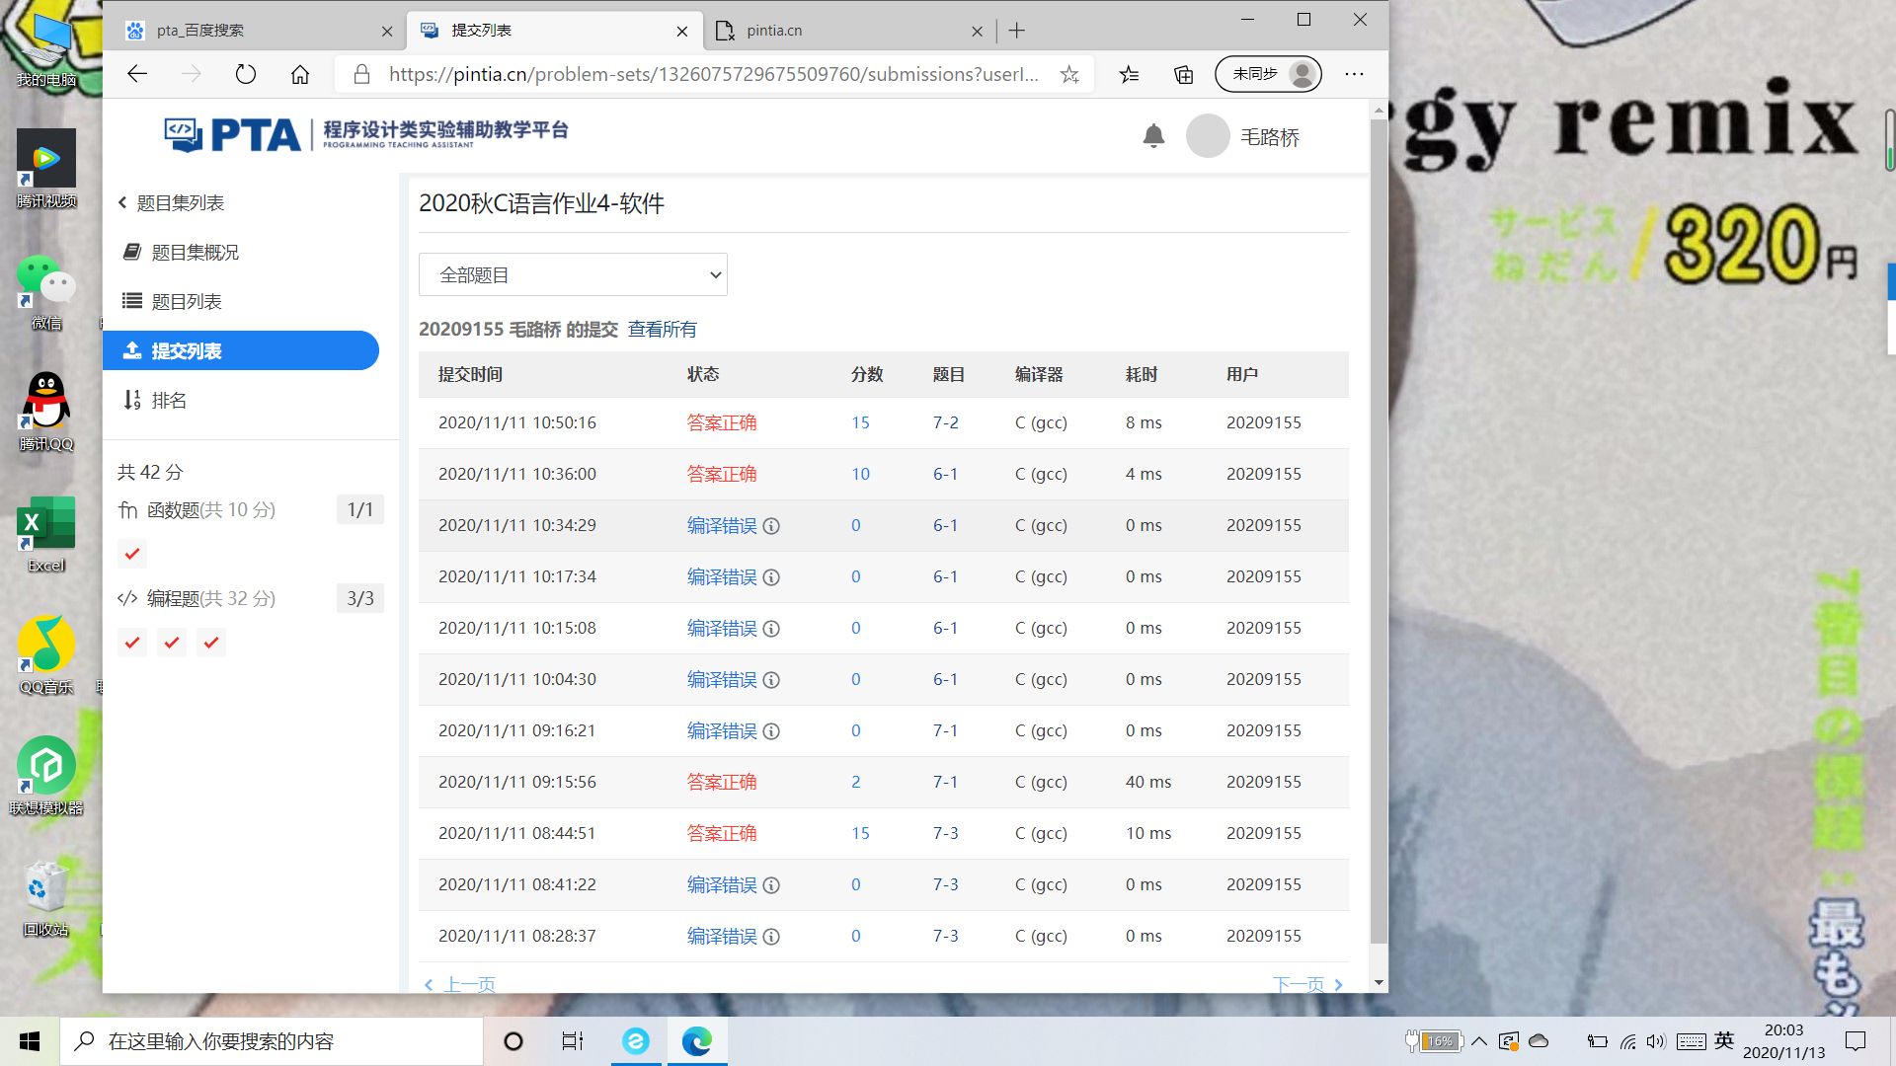Expand the 全部题目 dropdown
The width and height of the screenshot is (1896, 1066).
573,274
